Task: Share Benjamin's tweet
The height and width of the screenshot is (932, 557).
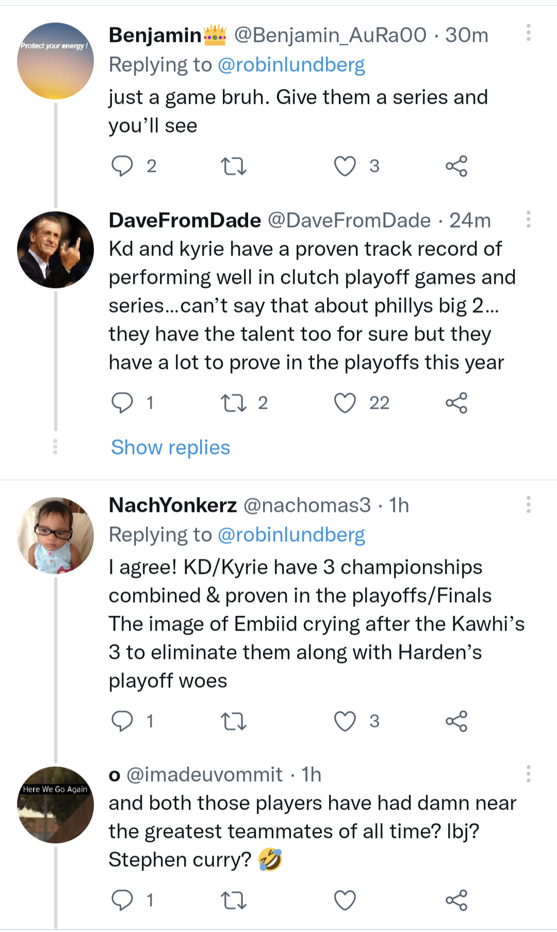Action: tap(456, 166)
